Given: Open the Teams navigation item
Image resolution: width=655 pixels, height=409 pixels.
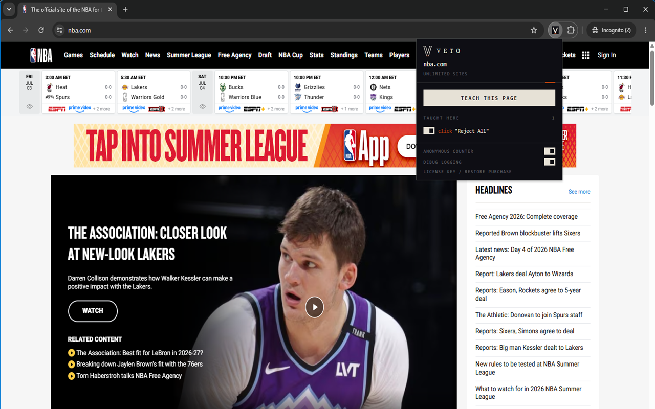Looking at the screenshot, I should click(x=374, y=55).
